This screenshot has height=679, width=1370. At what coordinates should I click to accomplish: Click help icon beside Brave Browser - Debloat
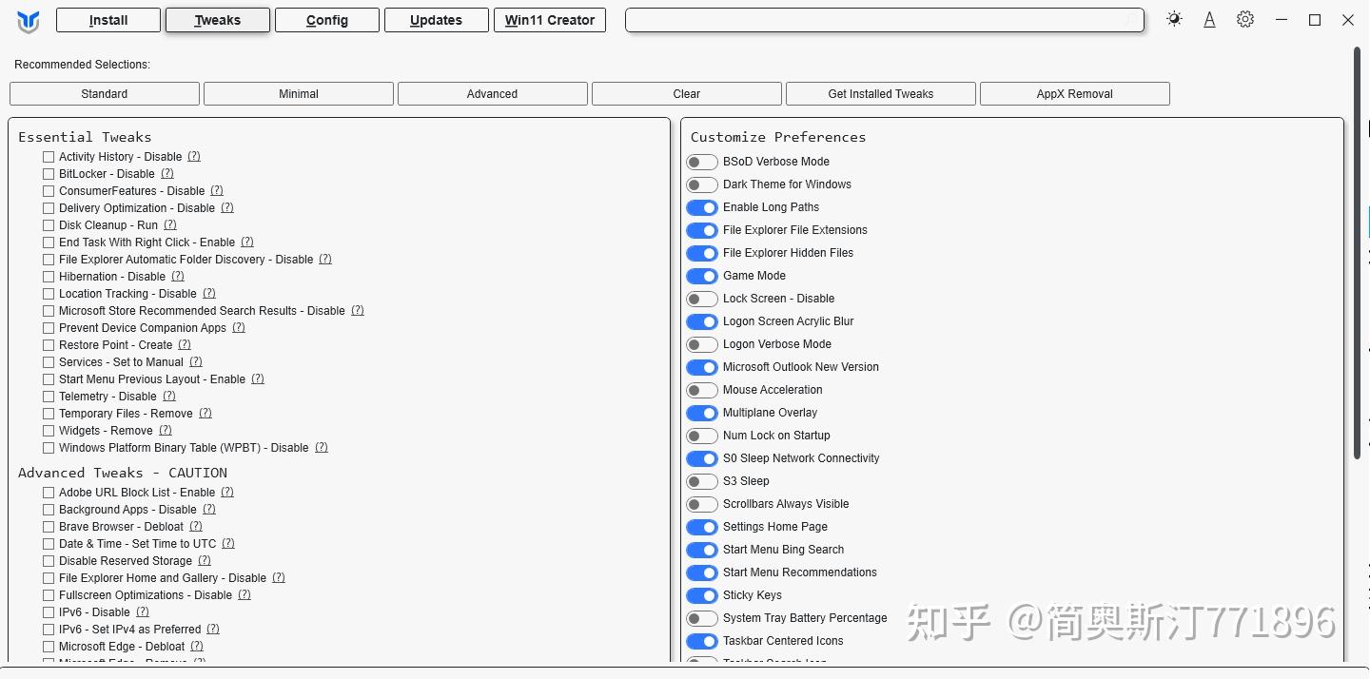click(x=196, y=527)
